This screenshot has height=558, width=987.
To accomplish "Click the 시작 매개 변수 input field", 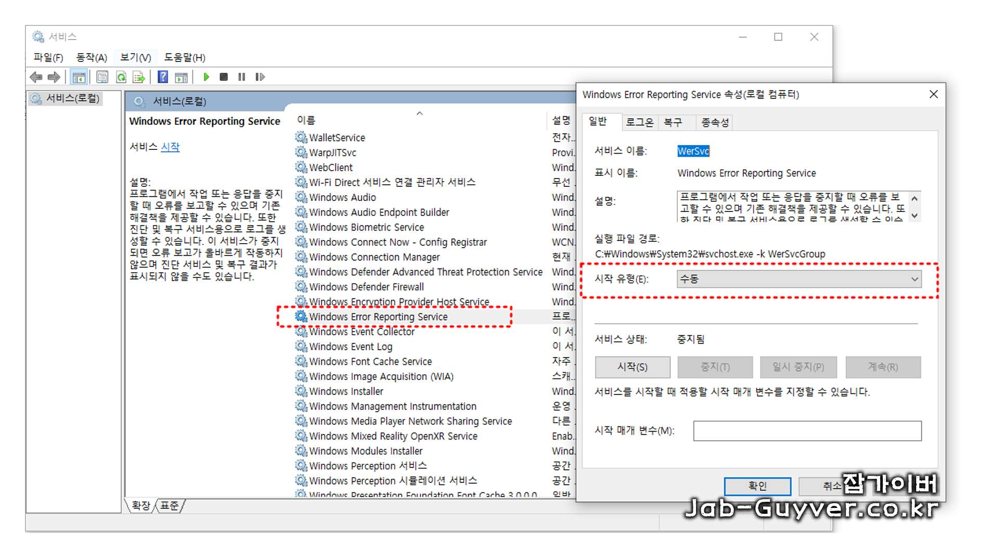I will [x=807, y=431].
